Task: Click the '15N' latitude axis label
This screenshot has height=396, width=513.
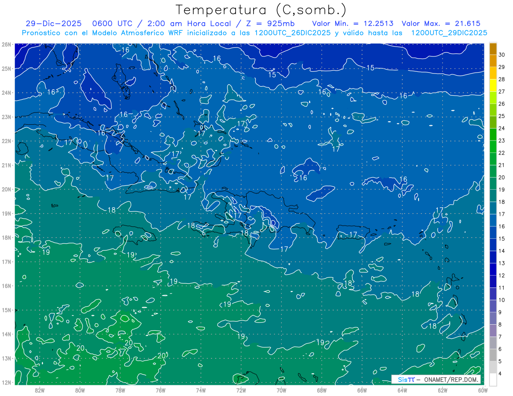Action: (x=6, y=310)
